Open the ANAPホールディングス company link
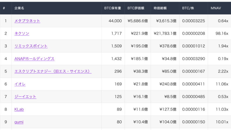This screenshot has height=130, width=231. (x=34, y=59)
